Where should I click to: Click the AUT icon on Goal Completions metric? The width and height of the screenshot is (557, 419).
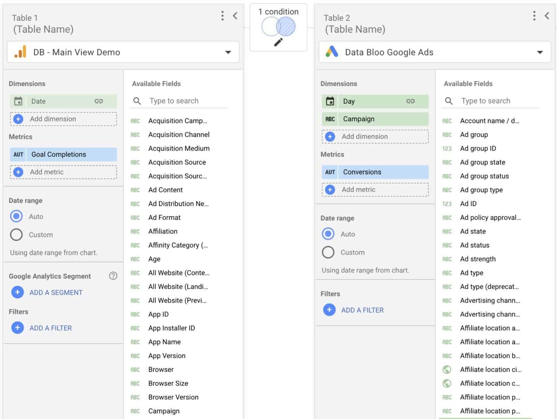[18, 154]
